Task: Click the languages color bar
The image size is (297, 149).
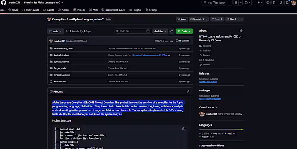Action: (221, 129)
